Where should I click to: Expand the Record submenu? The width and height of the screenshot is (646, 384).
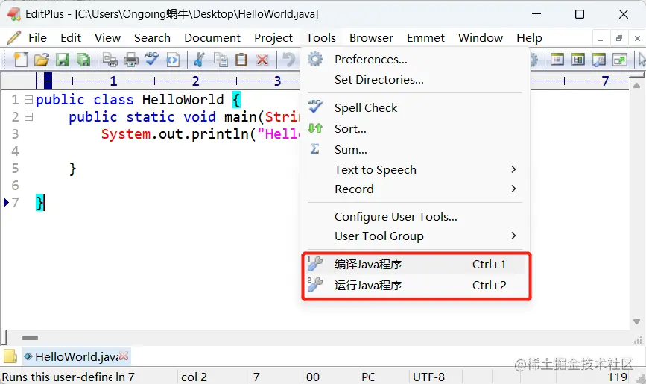click(513, 189)
